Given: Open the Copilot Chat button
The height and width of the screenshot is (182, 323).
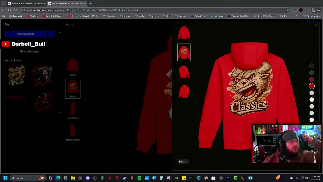Looking at the screenshot, I should coord(316,10).
